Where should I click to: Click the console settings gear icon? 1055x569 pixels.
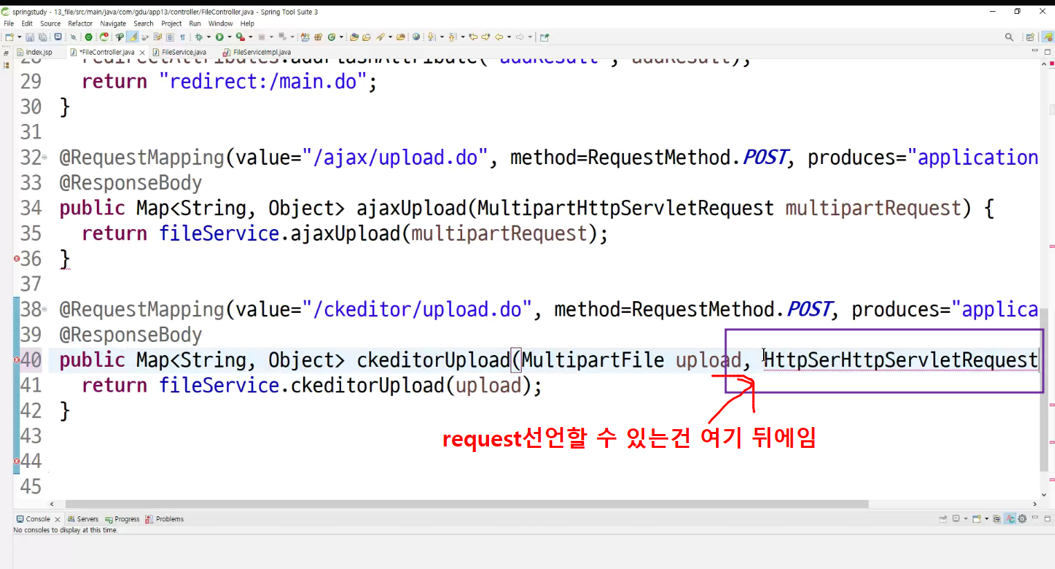tap(1022, 519)
